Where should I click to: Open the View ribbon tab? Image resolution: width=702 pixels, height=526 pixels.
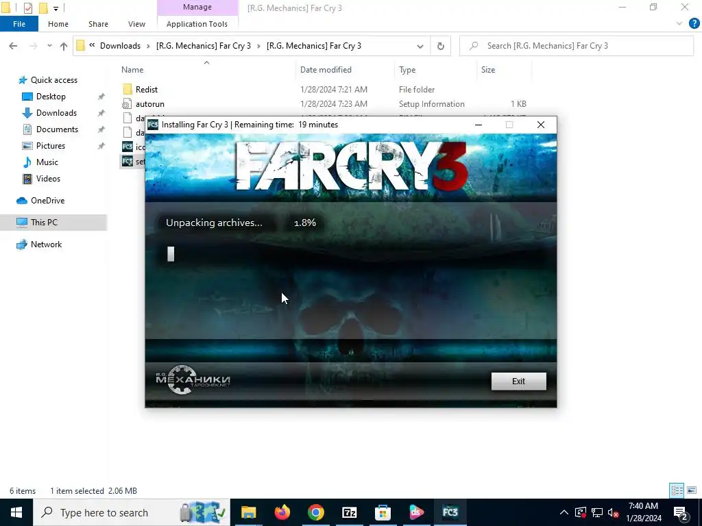(136, 24)
